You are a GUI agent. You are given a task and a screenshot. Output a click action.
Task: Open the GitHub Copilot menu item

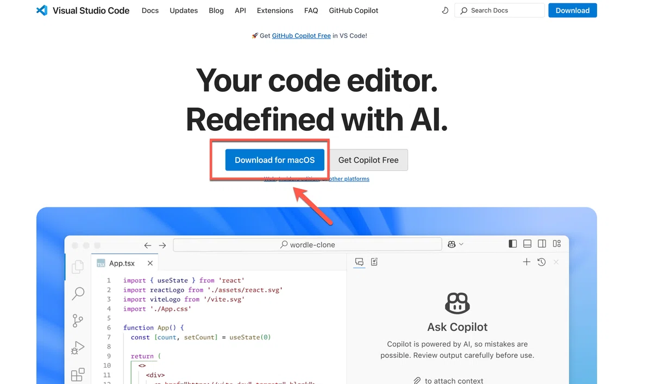354,10
